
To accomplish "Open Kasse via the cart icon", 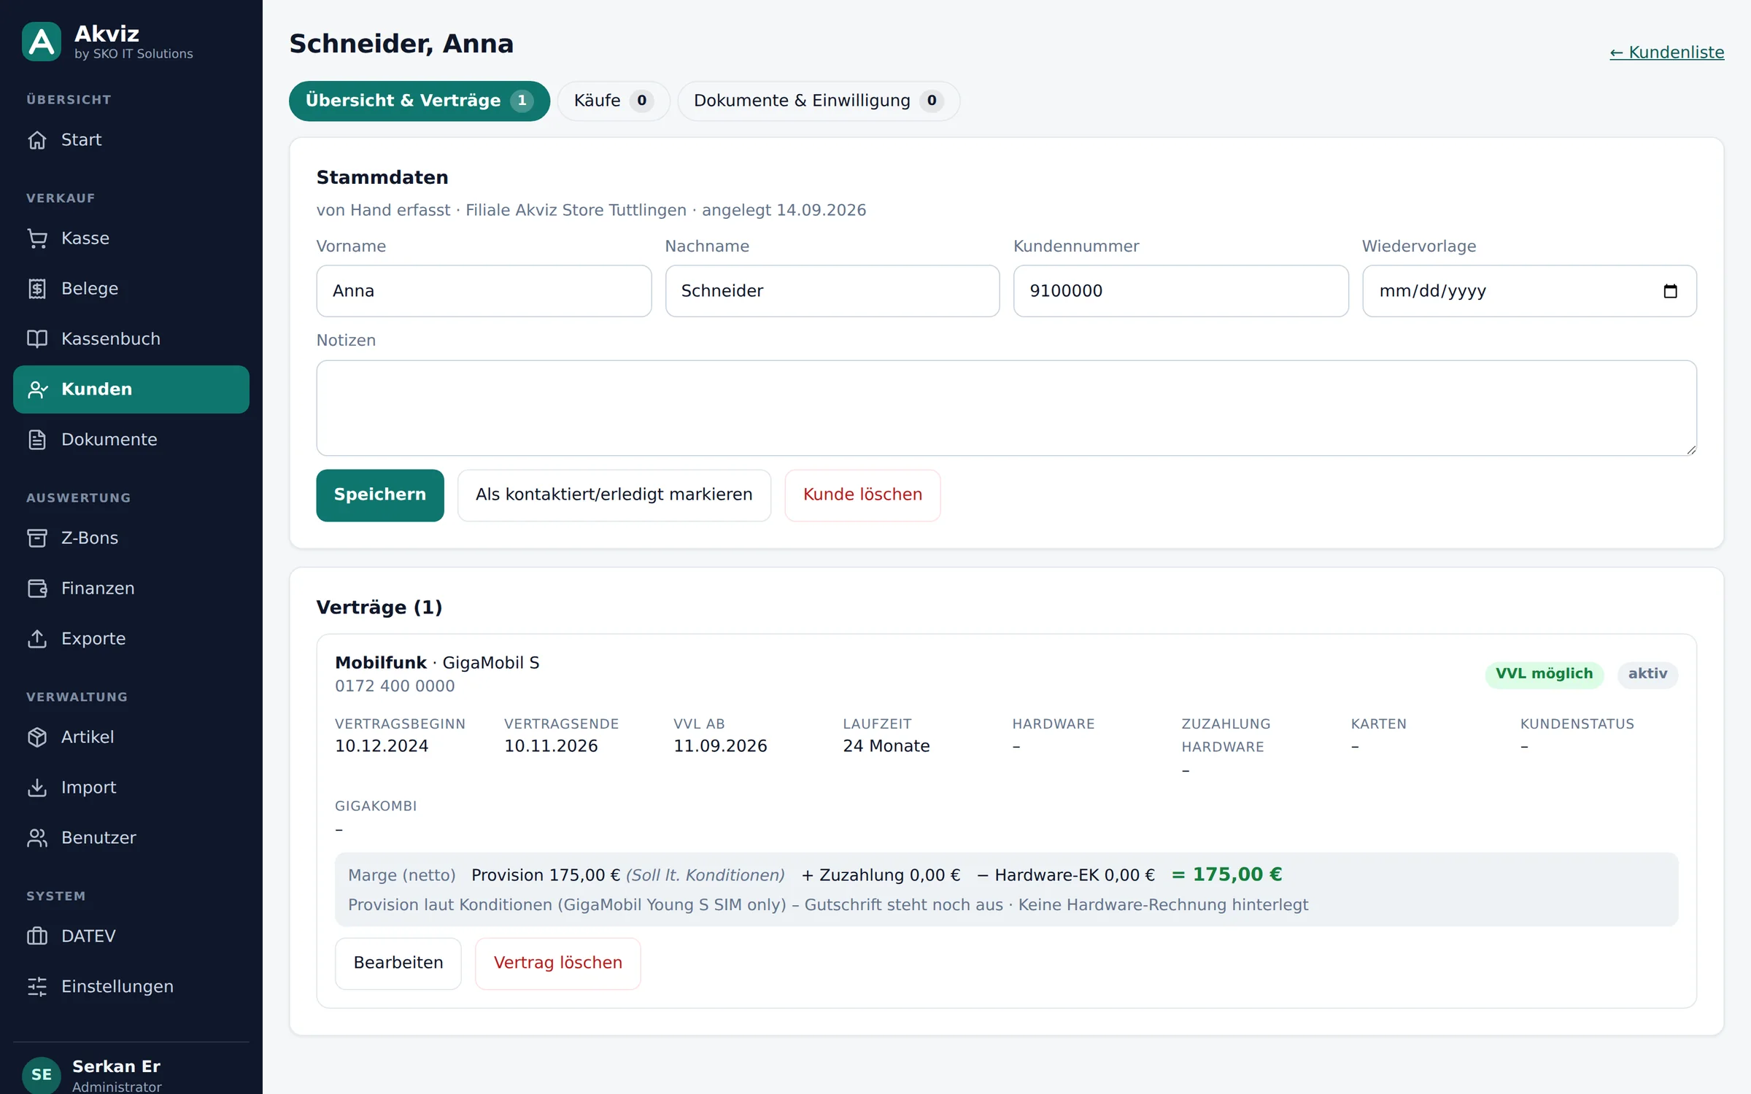I will point(37,238).
